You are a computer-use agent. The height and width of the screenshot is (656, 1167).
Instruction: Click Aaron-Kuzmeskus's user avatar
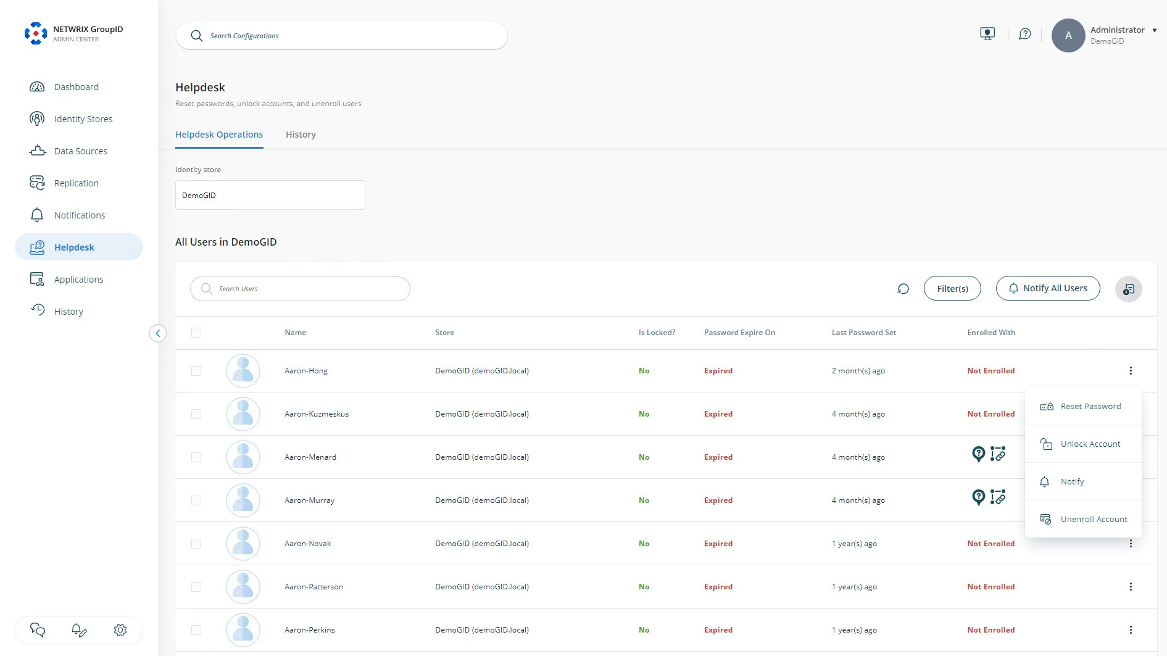click(x=243, y=414)
